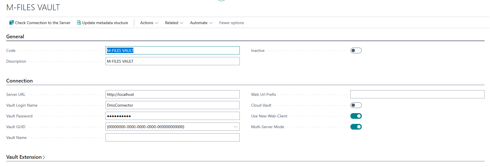Collapse the Connection section header
The height and width of the screenshot is (167, 490).
(x=19, y=81)
